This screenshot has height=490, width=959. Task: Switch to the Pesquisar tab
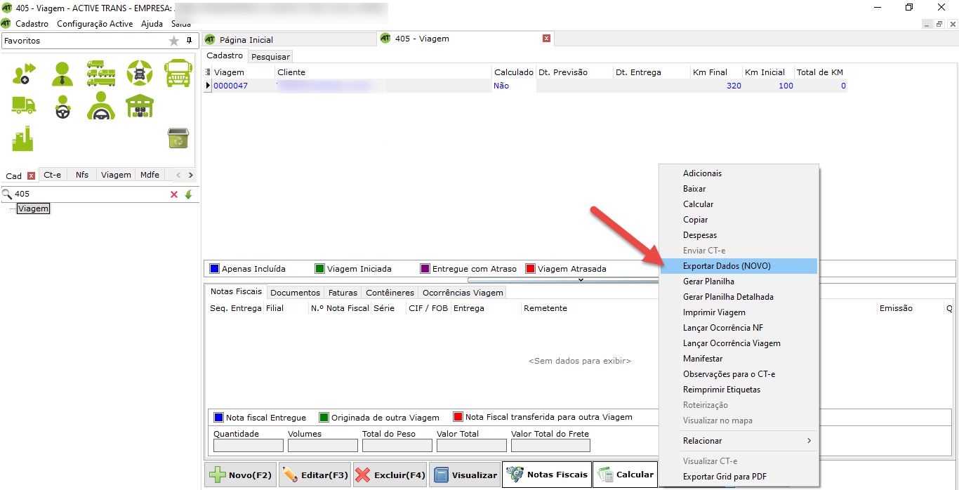point(270,56)
